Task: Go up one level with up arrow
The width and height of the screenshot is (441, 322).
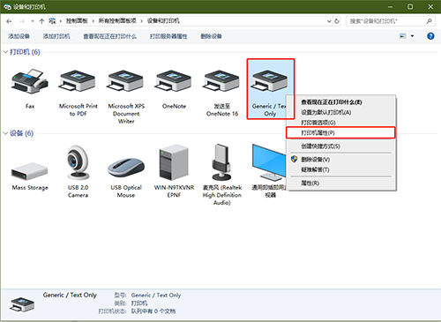Action: [41, 21]
